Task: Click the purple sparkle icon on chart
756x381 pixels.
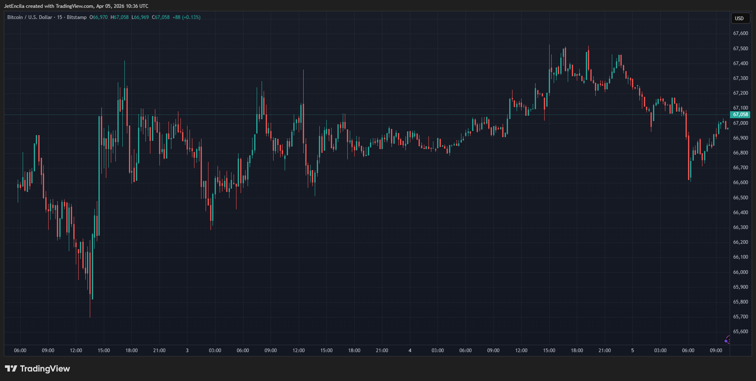Action: pos(727,340)
